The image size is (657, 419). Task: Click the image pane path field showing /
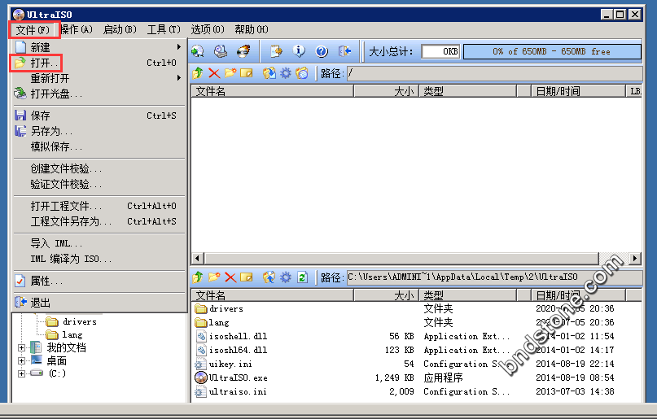pyautogui.click(x=494, y=74)
